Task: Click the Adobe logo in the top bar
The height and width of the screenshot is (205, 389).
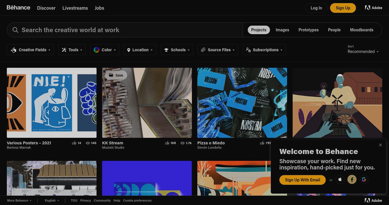Action: 374,8
